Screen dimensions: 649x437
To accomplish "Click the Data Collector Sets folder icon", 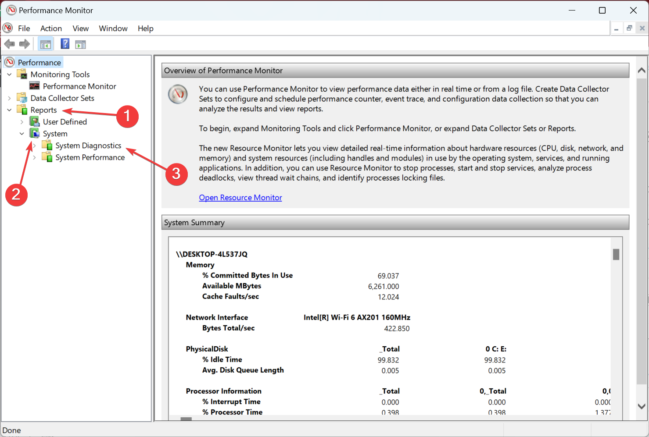I will click(22, 98).
